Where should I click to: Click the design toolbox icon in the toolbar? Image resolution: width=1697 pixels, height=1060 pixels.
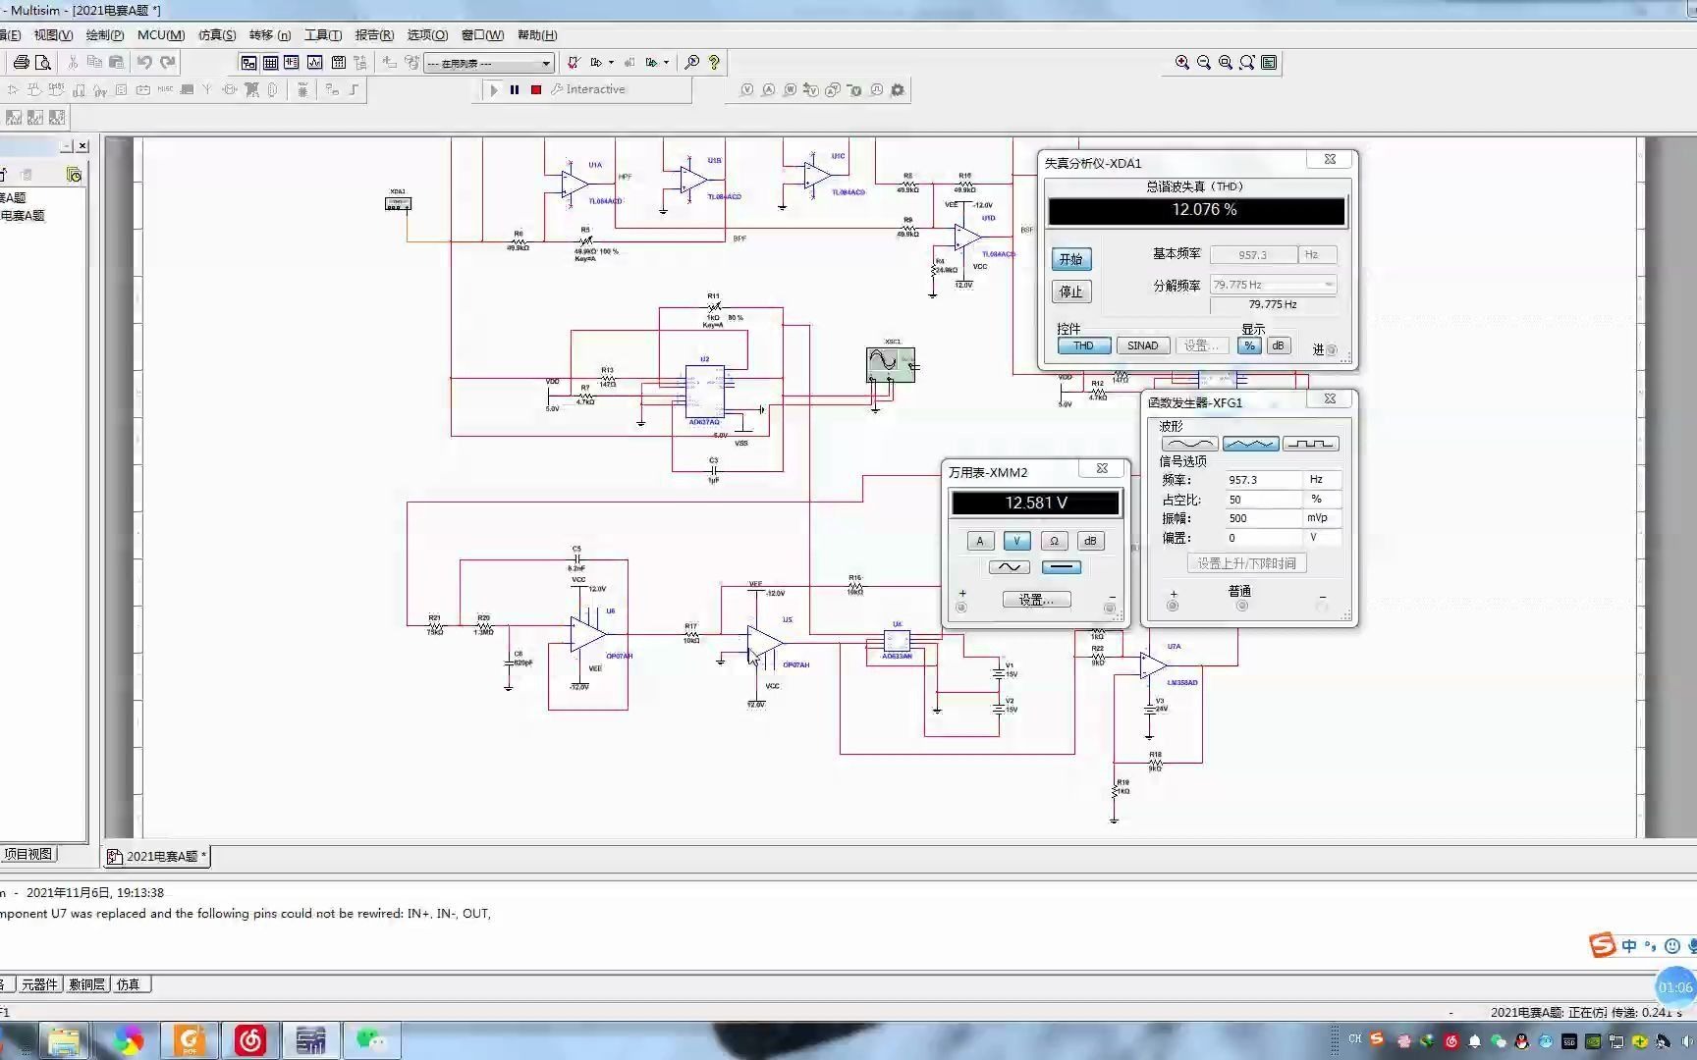[x=248, y=62]
